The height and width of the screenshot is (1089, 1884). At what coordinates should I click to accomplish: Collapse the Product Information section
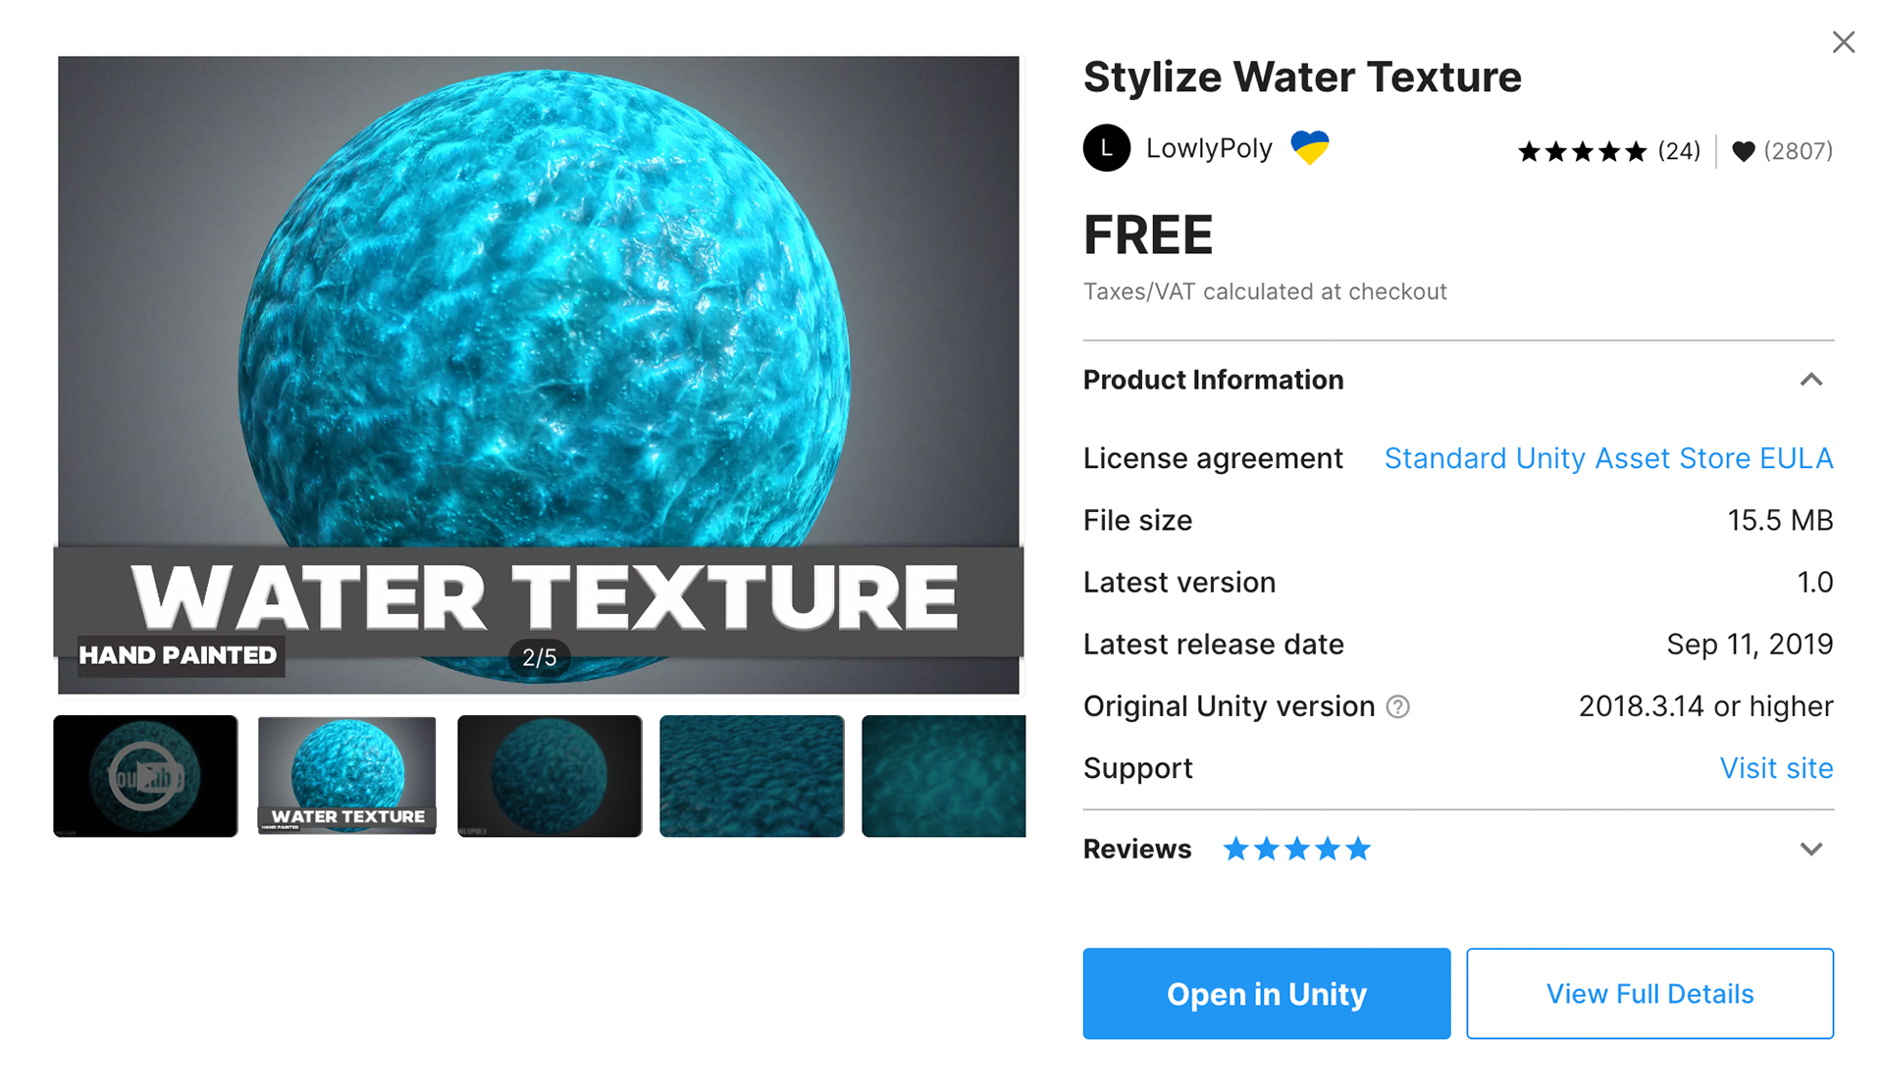pyautogui.click(x=1811, y=380)
